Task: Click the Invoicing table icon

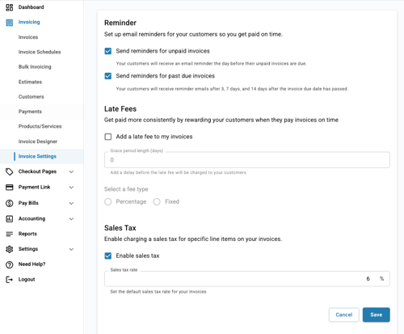Action: pos(10,23)
